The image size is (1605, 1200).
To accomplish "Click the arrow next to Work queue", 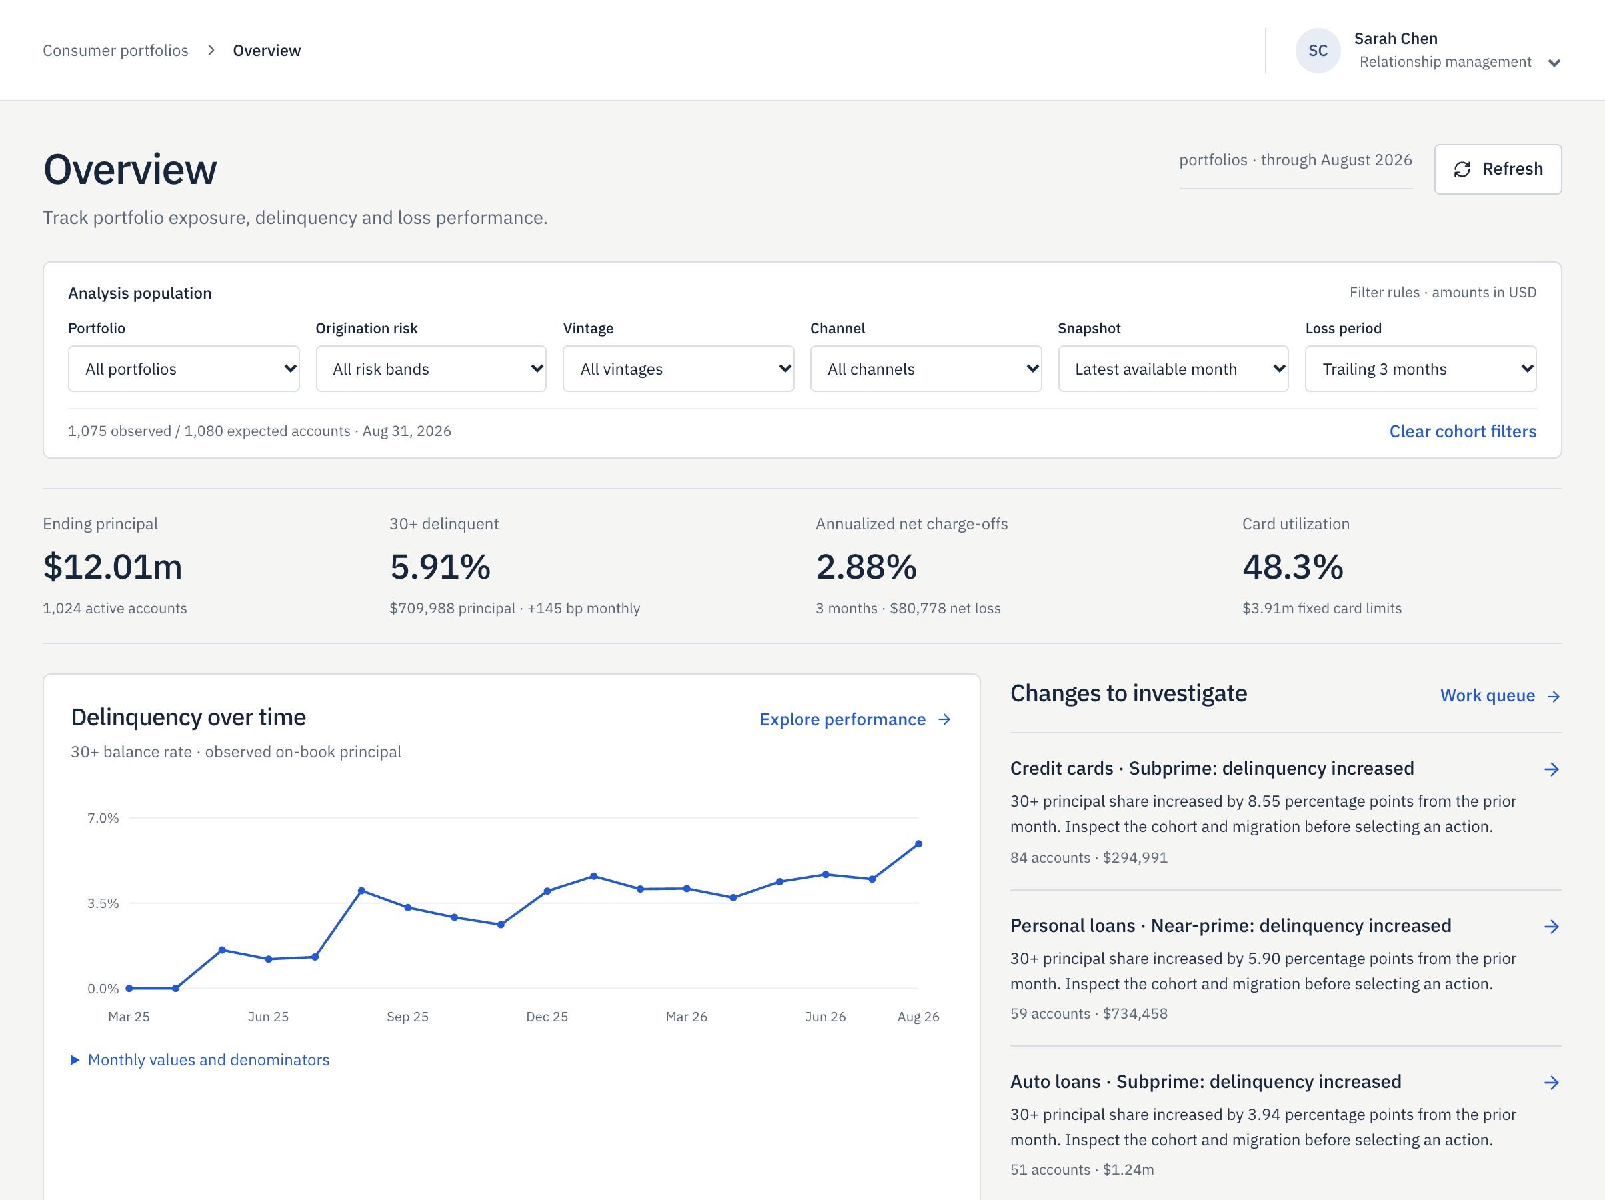I will tap(1554, 696).
